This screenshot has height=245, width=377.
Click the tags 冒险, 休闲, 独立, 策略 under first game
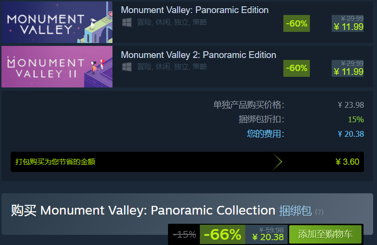(x=172, y=22)
